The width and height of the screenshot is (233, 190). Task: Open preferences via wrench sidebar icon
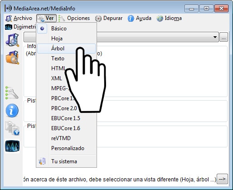tap(12, 93)
